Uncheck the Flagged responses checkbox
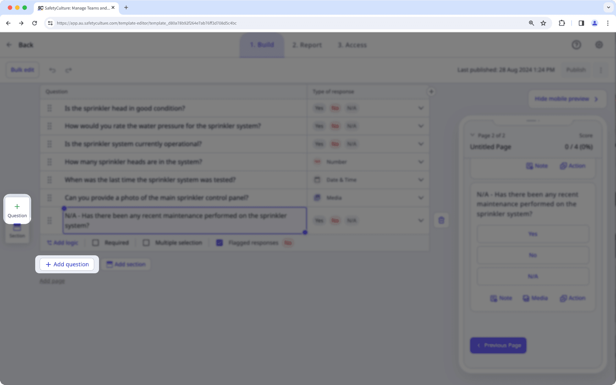Image resolution: width=616 pixels, height=385 pixels. point(220,243)
